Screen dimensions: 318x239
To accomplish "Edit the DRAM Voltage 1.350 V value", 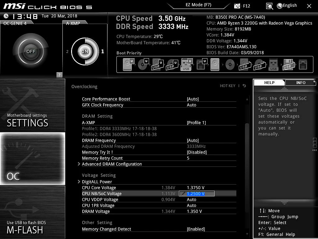I will 194,211.
